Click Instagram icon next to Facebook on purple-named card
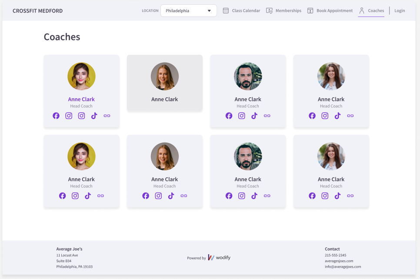 tap(69, 116)
